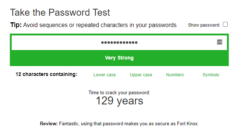Click the Very Strong strength label
This screenshot has height=134, width=243.
[119, 58]
